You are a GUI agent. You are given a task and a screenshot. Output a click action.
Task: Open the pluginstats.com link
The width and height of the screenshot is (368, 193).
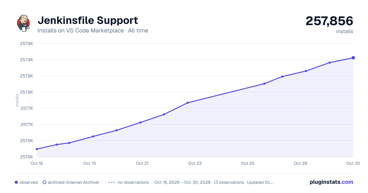[x=331, y=182]
